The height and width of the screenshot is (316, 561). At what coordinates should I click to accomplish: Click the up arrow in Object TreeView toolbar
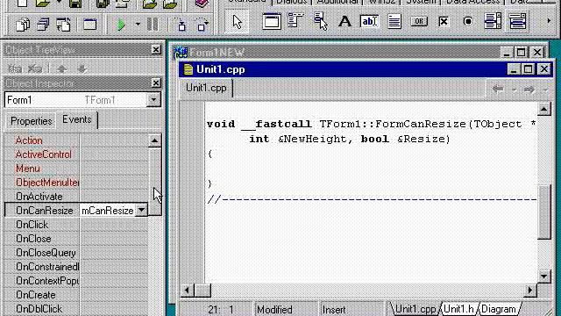point(62,68)
